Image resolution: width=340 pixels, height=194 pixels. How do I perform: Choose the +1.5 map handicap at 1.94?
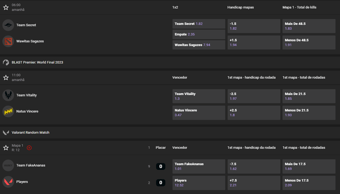[x=254, y=42]
